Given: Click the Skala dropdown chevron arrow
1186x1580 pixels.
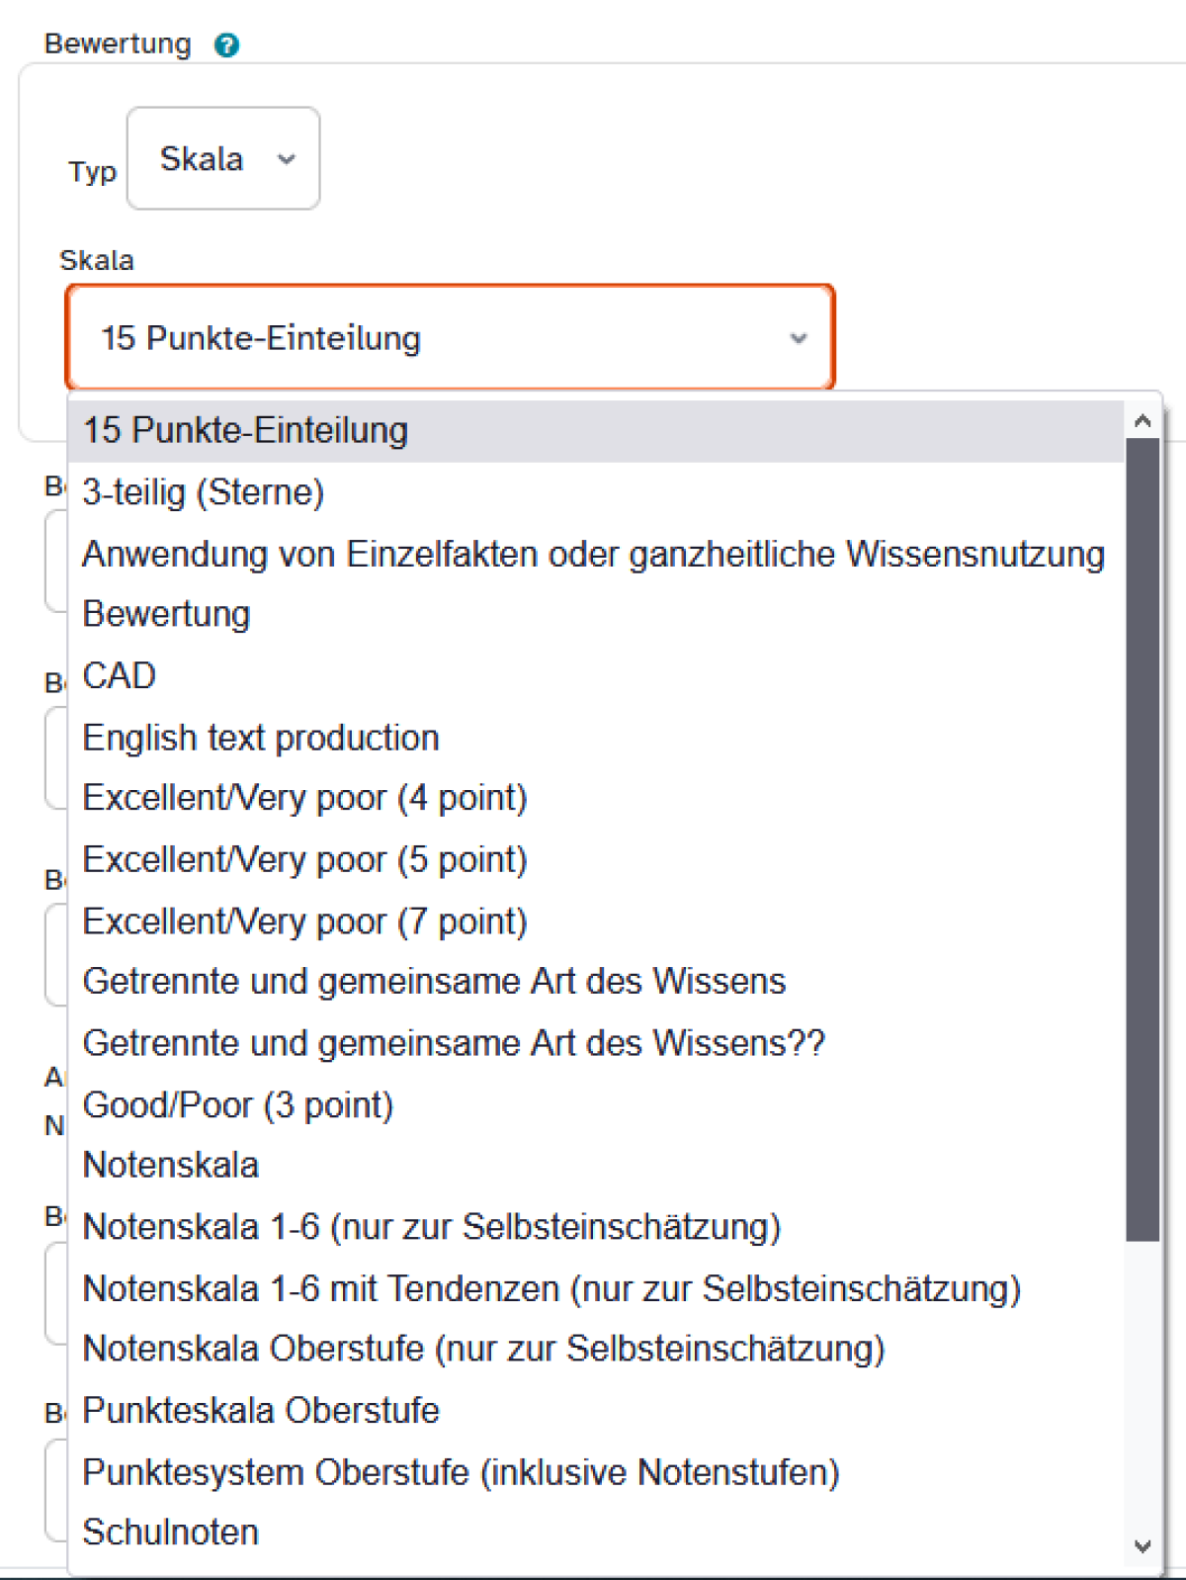Looking at the screenshot, I should click(799, 338).
